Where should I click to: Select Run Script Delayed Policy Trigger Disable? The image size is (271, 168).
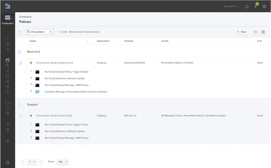click(67, 72)
